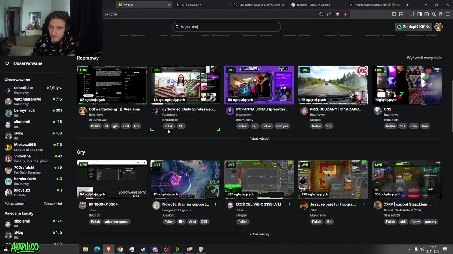
Task: Open File Explorer in the taskbar
Action: (x=86, y=249)
